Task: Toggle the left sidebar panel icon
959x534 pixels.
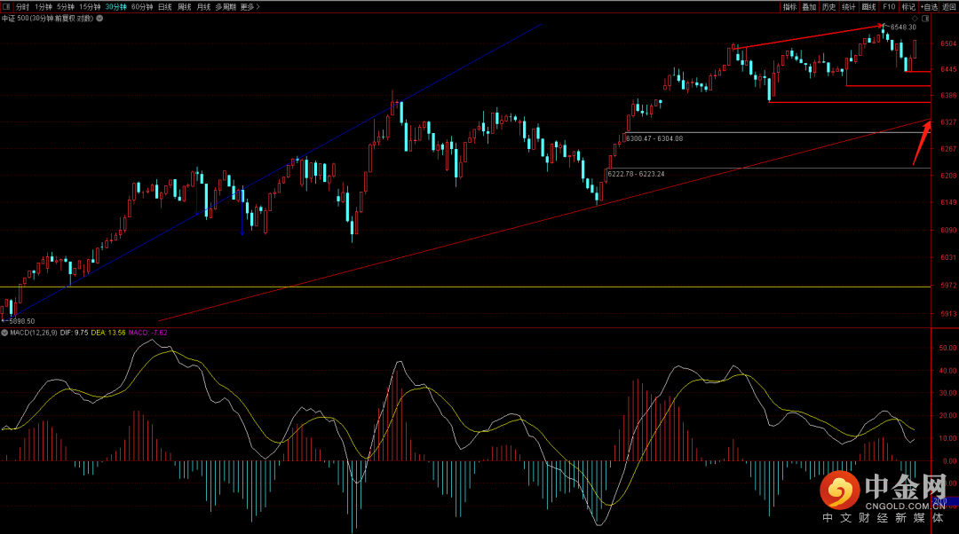Action: click(7, 7)
